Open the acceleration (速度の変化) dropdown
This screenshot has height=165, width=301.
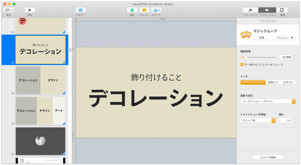[x=268, y=101]
